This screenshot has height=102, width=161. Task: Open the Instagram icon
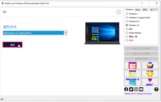tap(136, 89)
